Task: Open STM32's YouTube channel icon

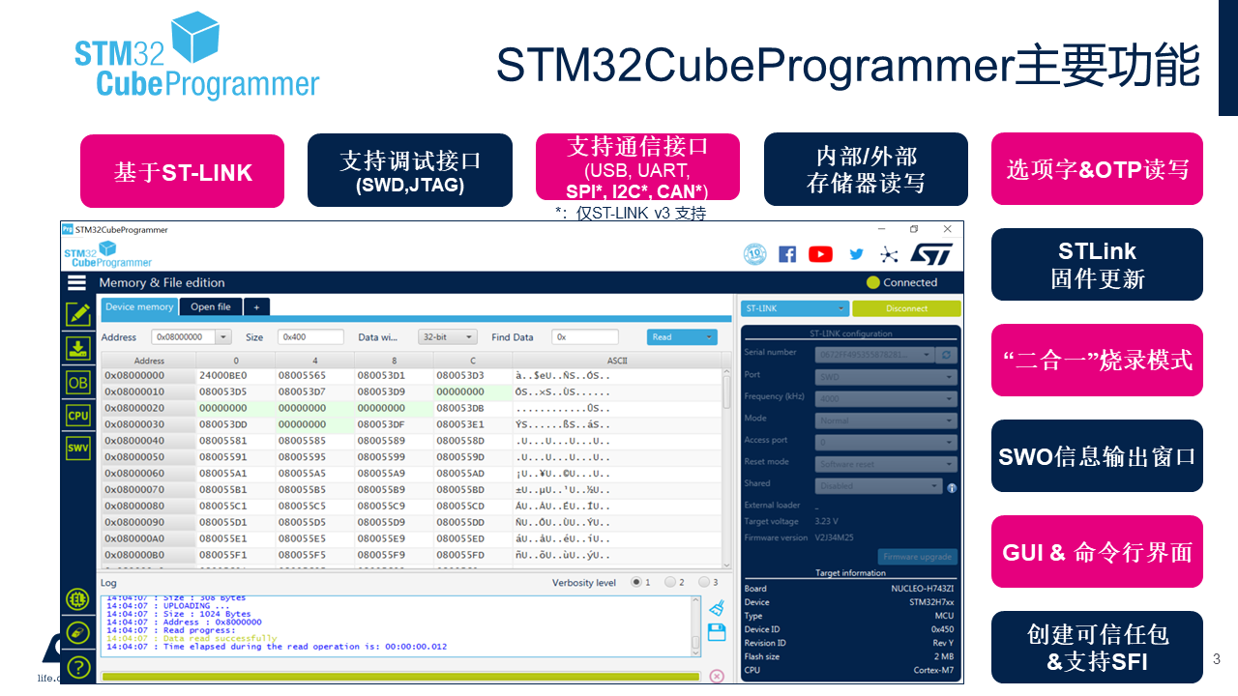Action: 820,253
